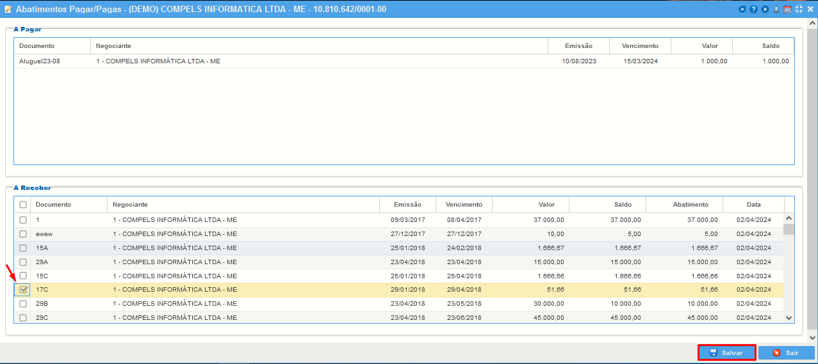
Task: Click the Salvar button
Action: pyautogui.click(x=726, y=352)
